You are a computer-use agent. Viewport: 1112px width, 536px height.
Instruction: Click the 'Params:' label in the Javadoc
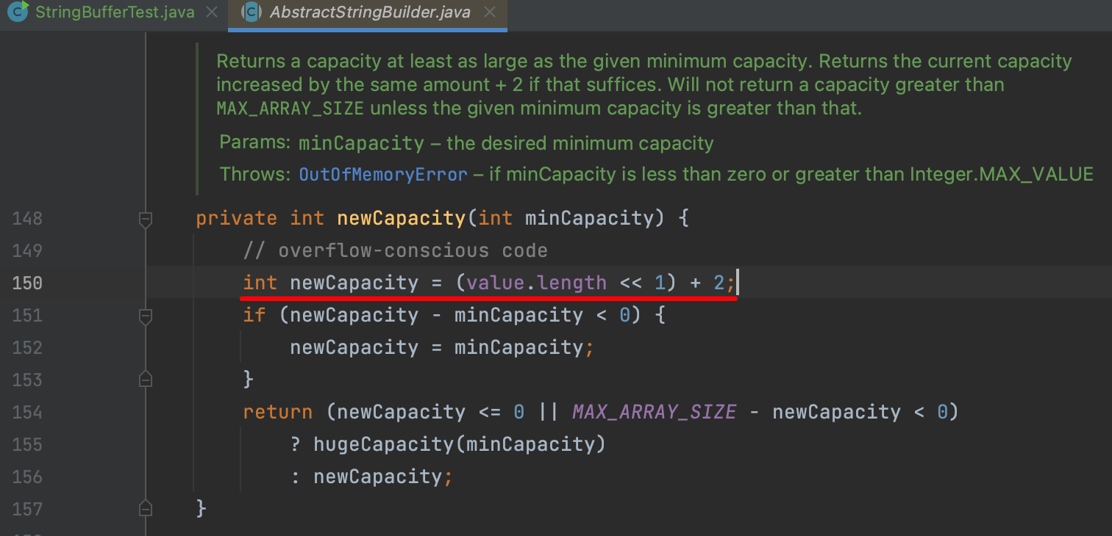point(255,142)
